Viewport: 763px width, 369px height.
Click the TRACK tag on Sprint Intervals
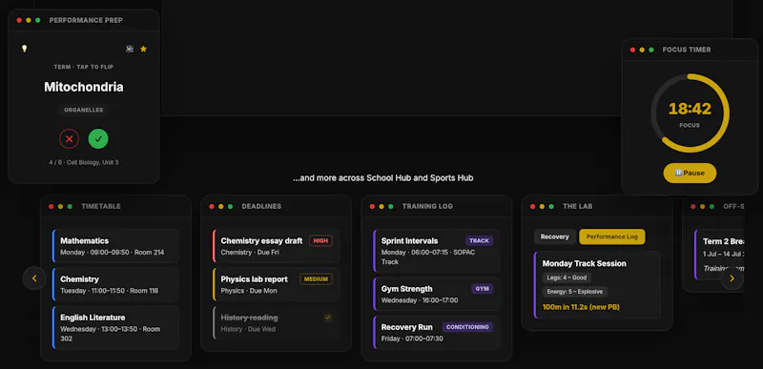point(480,240)
